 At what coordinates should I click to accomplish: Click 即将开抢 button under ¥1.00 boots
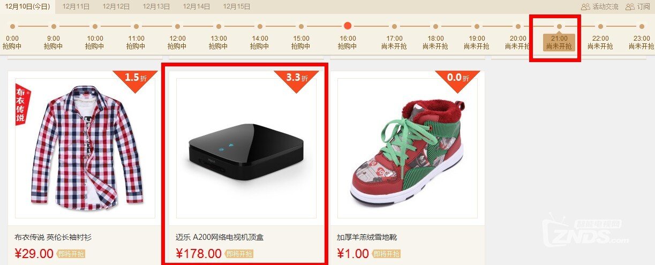[x=386, y=254]
